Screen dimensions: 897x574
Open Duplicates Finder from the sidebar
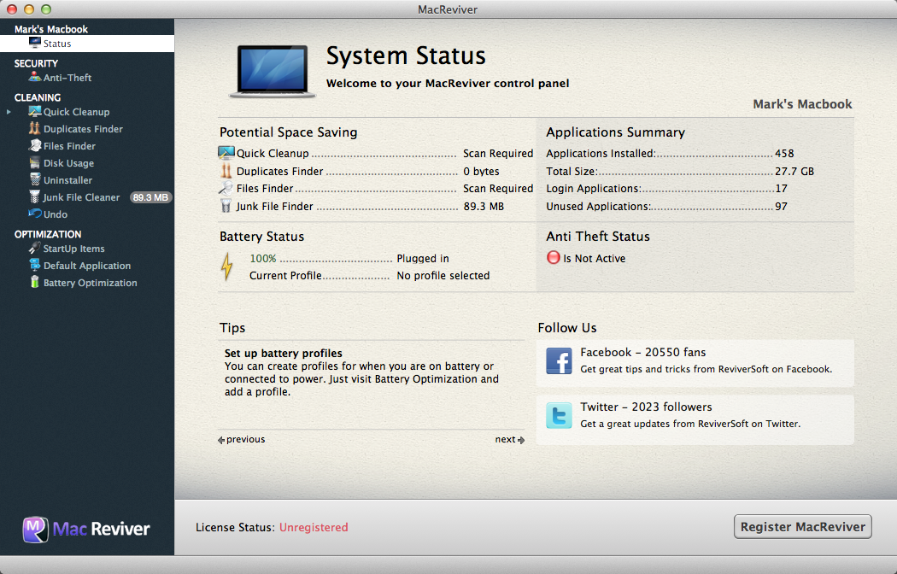click(83, 129)
